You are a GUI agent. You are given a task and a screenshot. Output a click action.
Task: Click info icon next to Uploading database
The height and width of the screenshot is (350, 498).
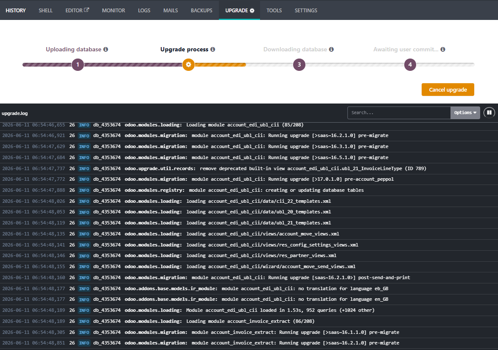tap(106, 49)
